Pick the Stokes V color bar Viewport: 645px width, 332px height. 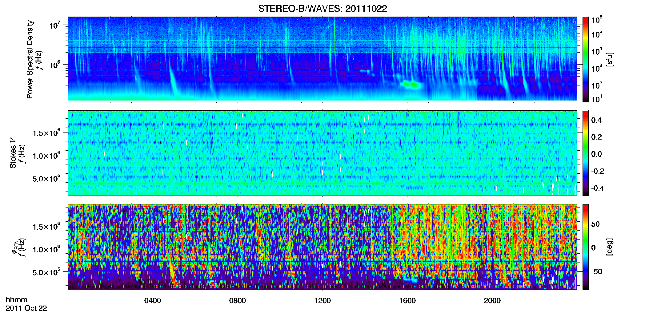click(x=586, y=153)
